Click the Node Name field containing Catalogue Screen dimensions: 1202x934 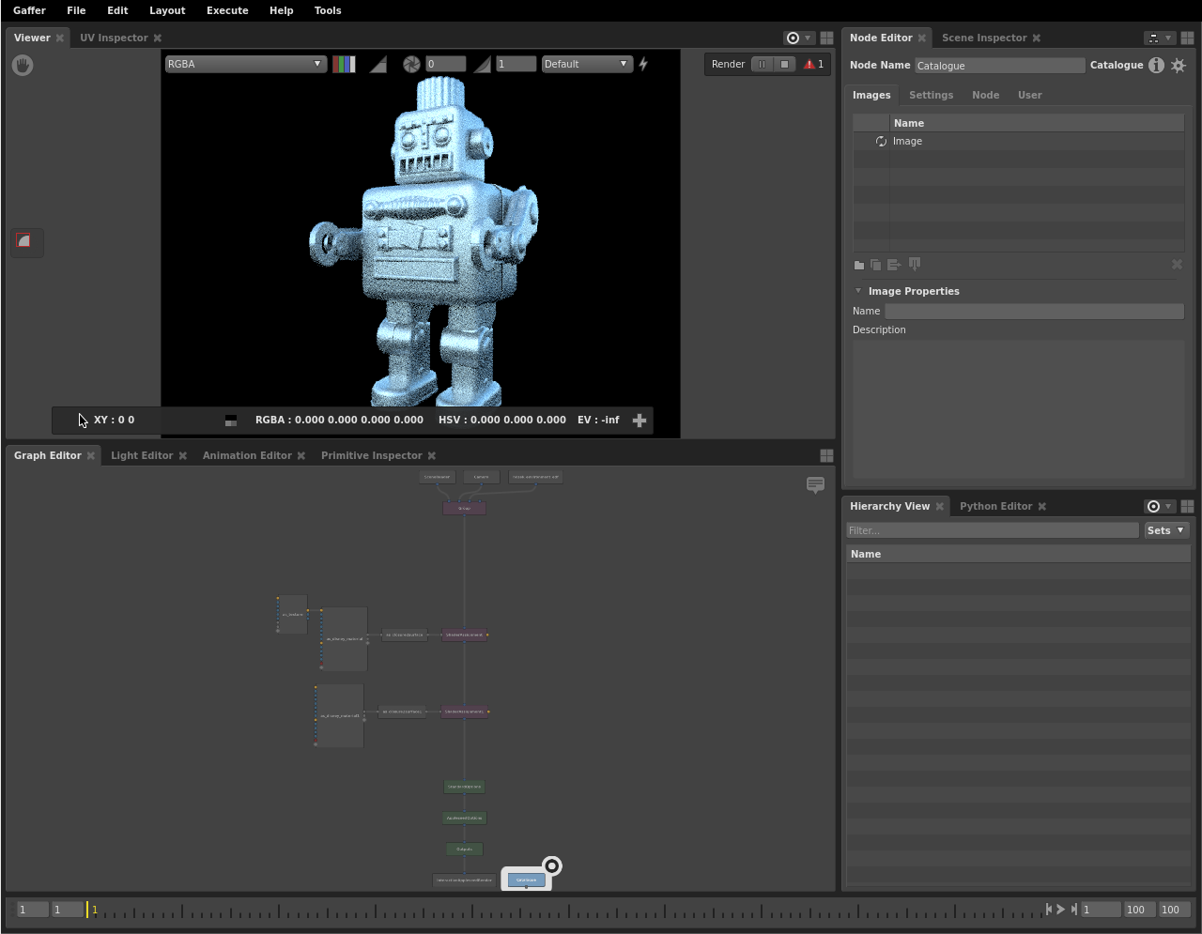coord(999,66)
